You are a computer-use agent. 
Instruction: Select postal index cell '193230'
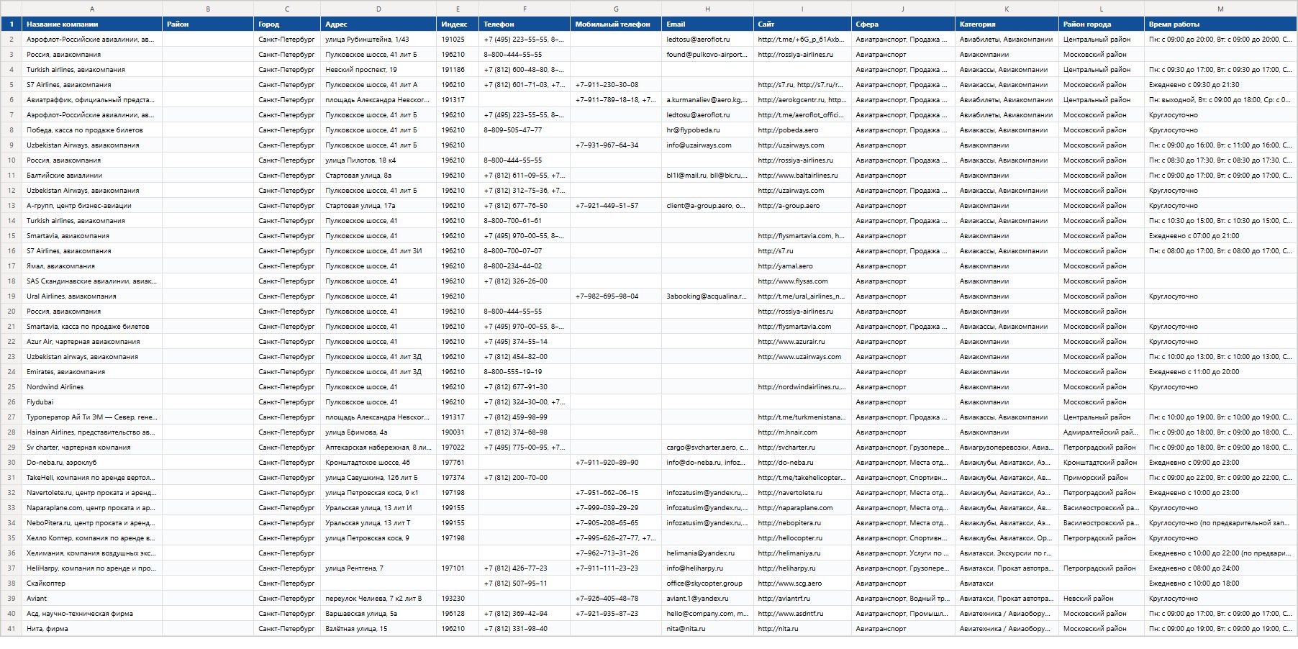(458, 598)
